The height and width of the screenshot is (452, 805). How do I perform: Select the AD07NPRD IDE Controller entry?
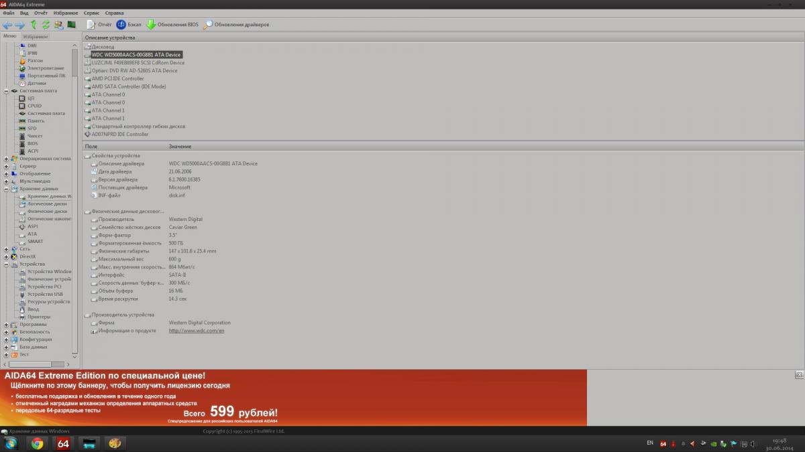click(119, 134)
